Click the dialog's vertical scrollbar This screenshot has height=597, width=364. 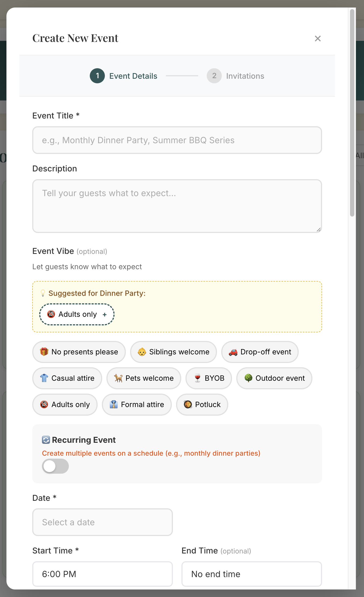pos(352,113)
